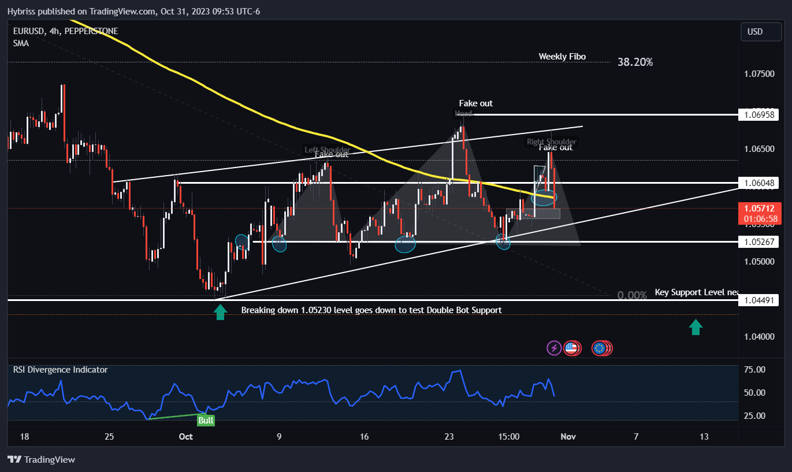
Task: Select the 1.06958 price line label
Action: (x=758, y=115)
